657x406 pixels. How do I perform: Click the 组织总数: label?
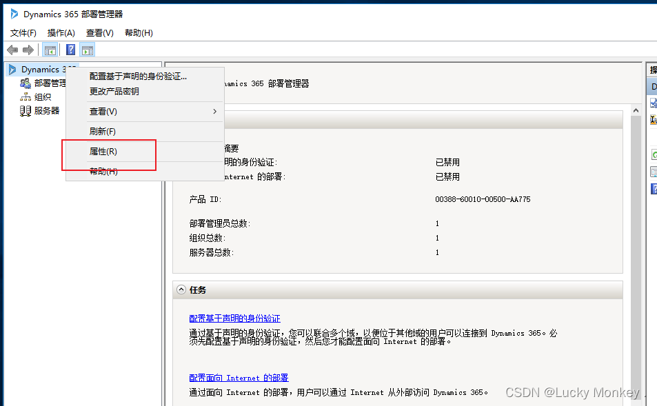208,238
